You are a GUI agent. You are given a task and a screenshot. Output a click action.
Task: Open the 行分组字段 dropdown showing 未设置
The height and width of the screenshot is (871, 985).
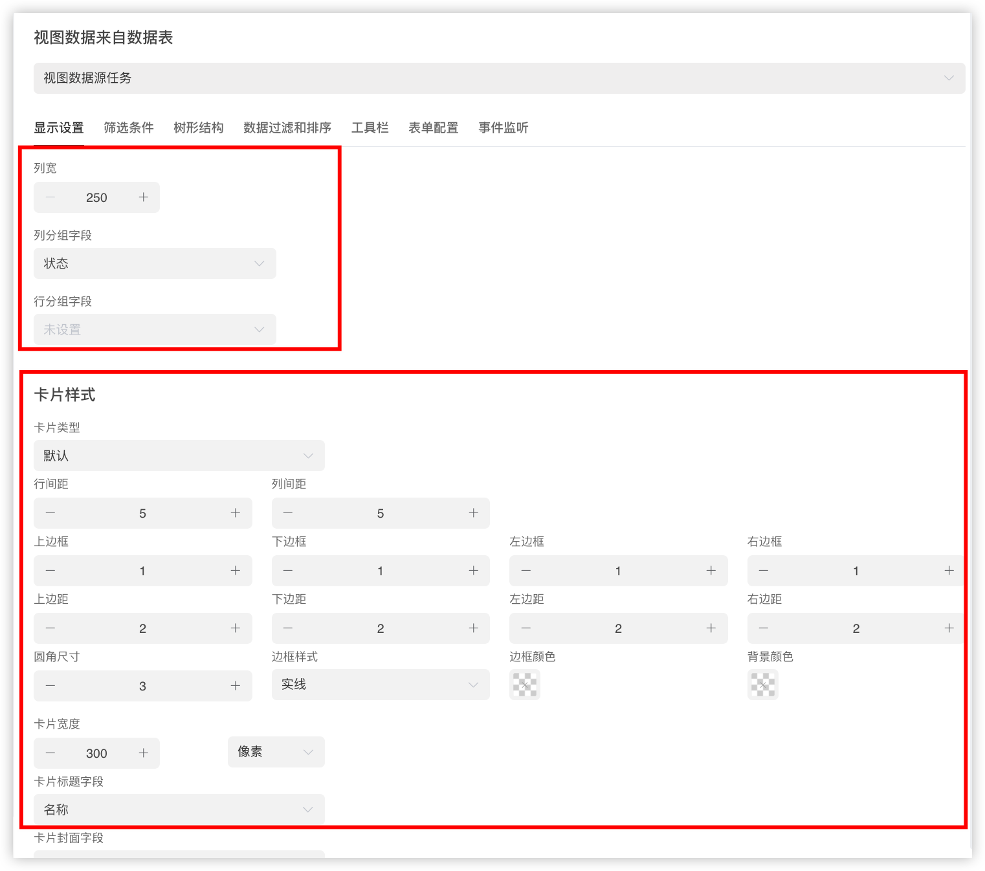pos(155,329)
